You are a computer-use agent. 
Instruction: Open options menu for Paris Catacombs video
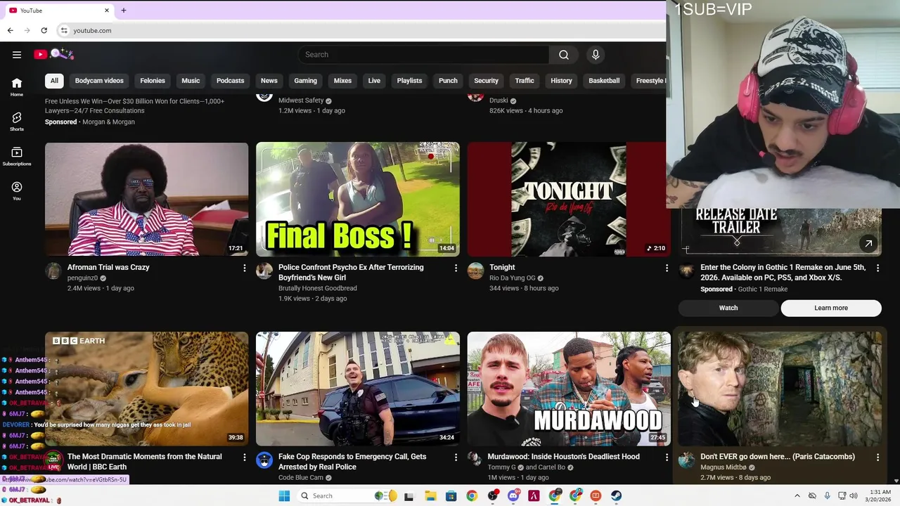(x=877, y=458)
